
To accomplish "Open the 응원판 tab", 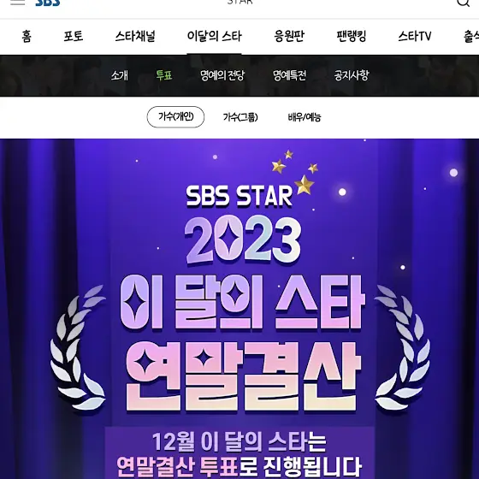I will pos(289,36).
